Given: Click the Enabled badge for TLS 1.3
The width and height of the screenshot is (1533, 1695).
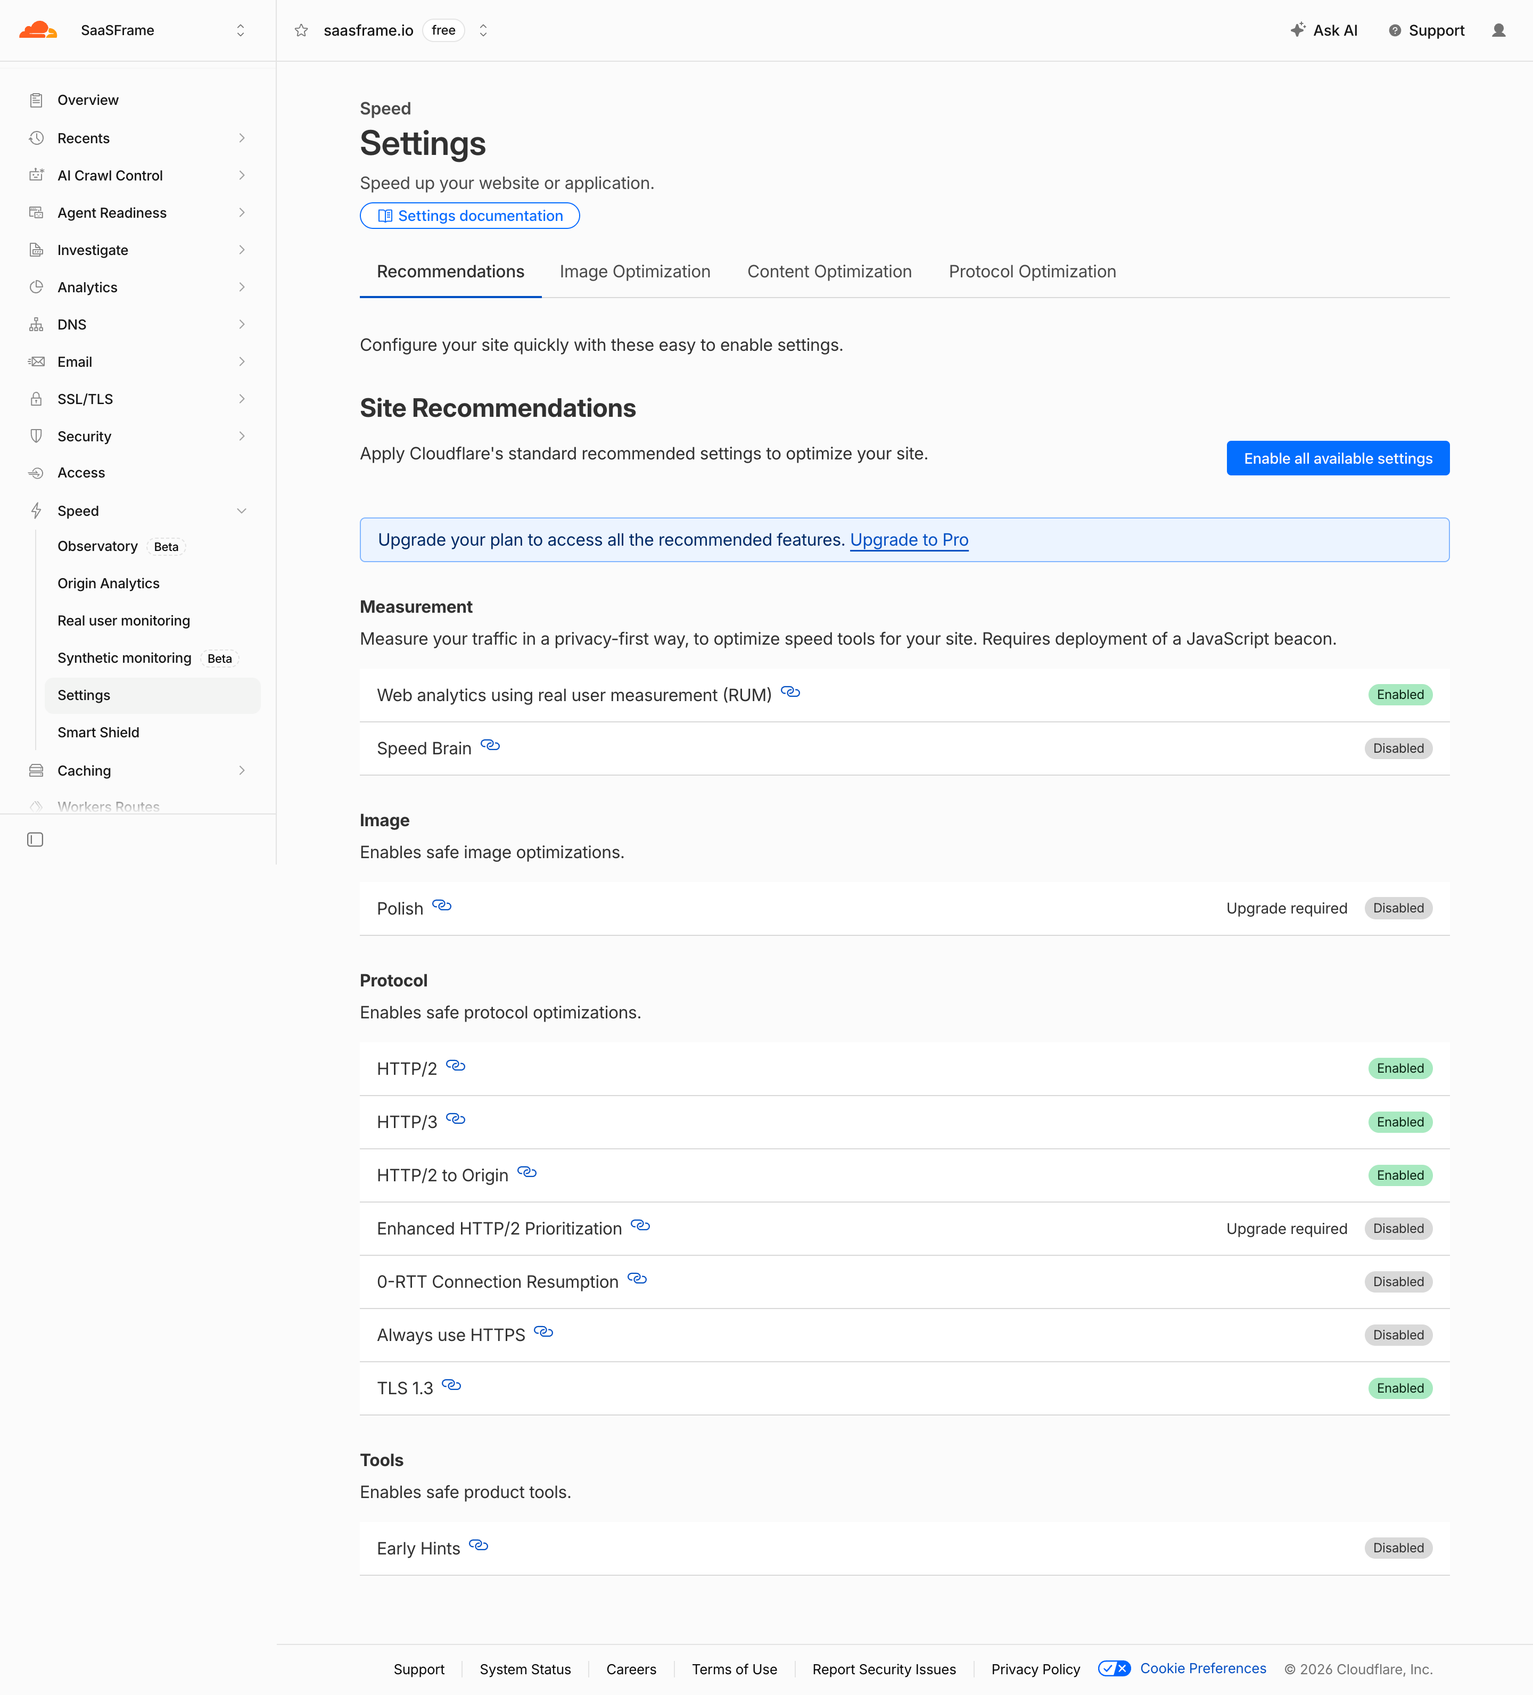Looking at the screenshot, I should (1400, 1388).
